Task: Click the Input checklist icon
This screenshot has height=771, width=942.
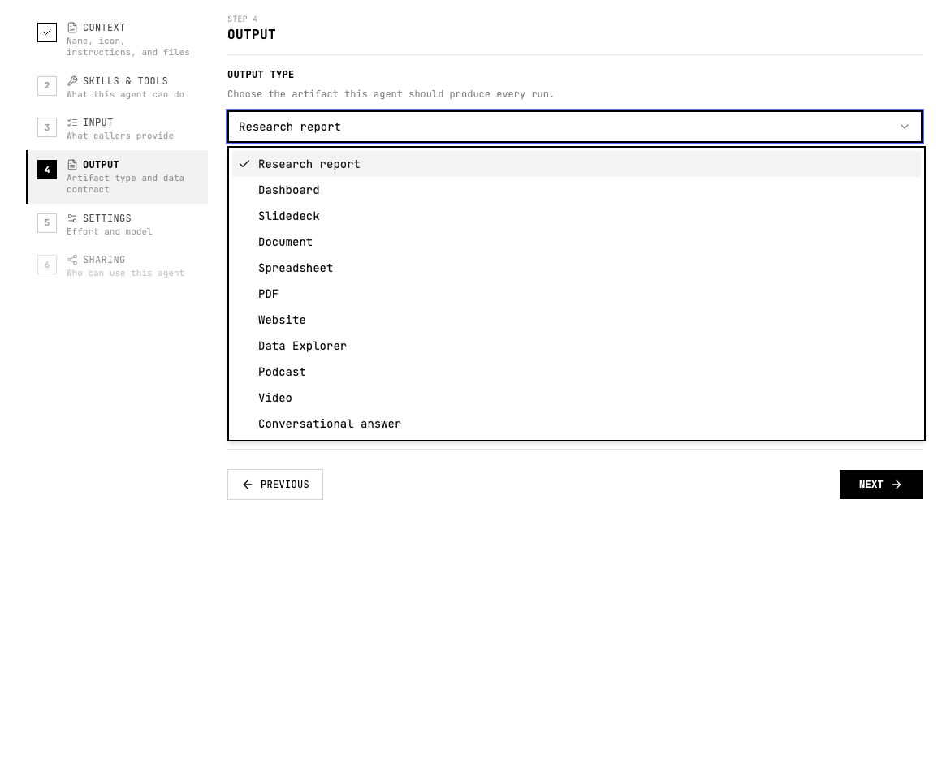Action: coord(72,123)
